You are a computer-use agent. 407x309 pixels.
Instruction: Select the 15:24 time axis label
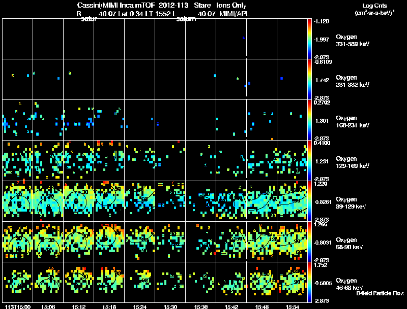tap(139, 307)
